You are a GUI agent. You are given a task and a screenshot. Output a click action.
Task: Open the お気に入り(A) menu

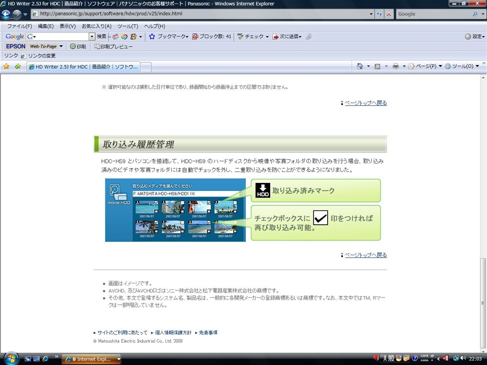(97, 27)
